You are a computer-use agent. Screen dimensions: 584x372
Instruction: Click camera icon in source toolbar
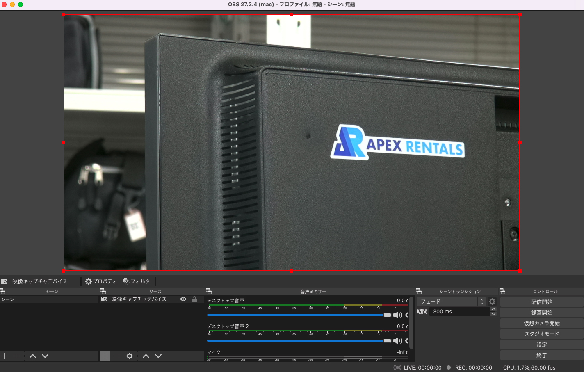pyautogui.click(x=4, y=281)
